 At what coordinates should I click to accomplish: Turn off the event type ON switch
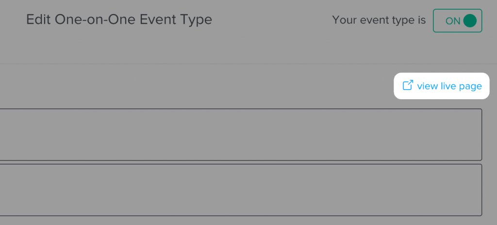[457, 20]
